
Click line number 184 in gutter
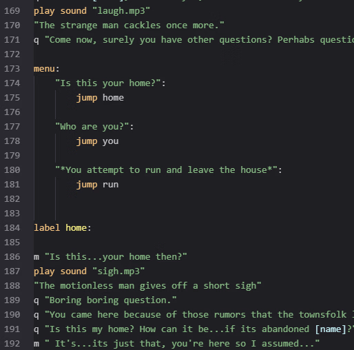click(12, 228)
